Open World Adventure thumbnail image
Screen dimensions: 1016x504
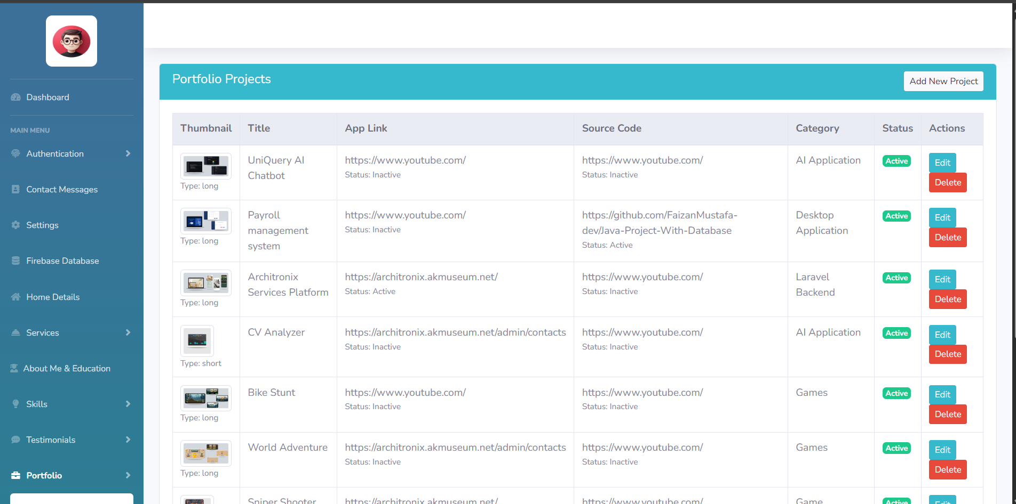206,453
